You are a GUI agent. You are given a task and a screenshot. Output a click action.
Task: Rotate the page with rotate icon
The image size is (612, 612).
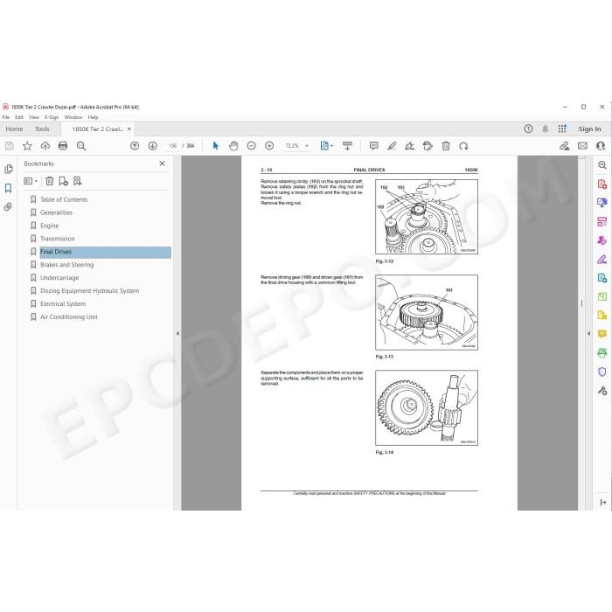463,146
